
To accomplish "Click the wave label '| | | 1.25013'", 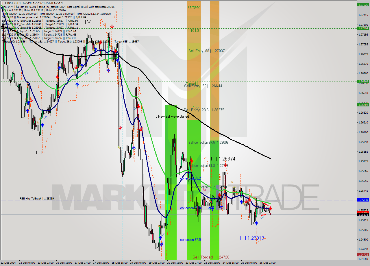I will (252, 238).
